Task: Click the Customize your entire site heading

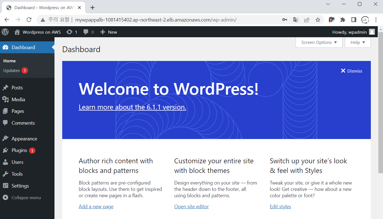Action: click(214, 166)
